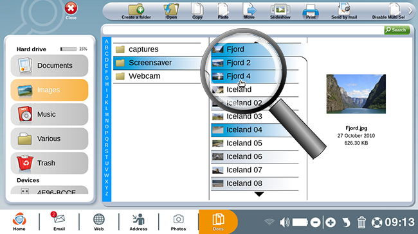Click the search text field
This screenshot has height=234, width=418.
click(x=243, y=30)
